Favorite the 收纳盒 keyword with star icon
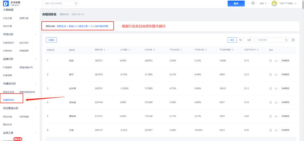This screenshot has height=141, width=304. pyautogui.click(x=271, y=102)
